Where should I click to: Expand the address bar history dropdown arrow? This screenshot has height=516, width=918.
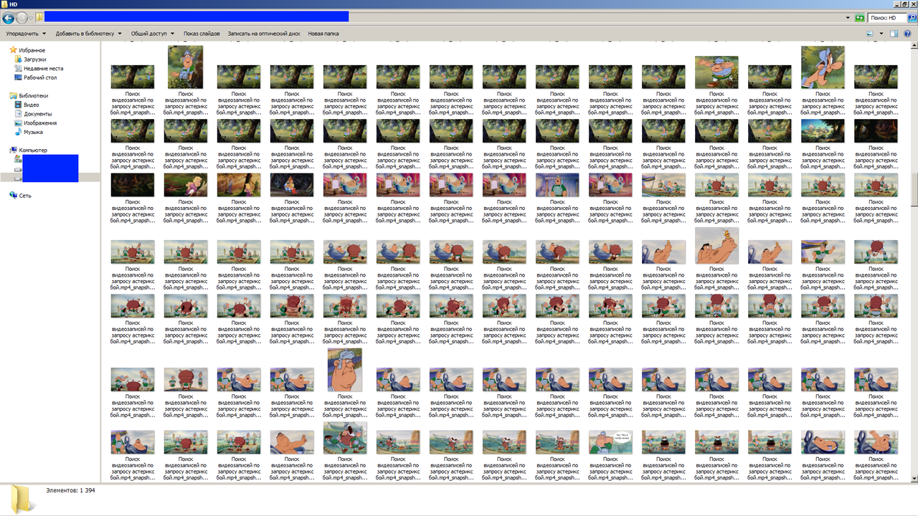[848, 17]
